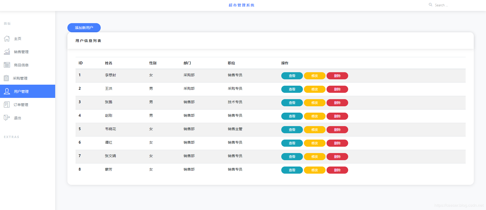Screen dimensions: 486x210
Task: Click the 销售主管 position cell
Action: (235, 129)
